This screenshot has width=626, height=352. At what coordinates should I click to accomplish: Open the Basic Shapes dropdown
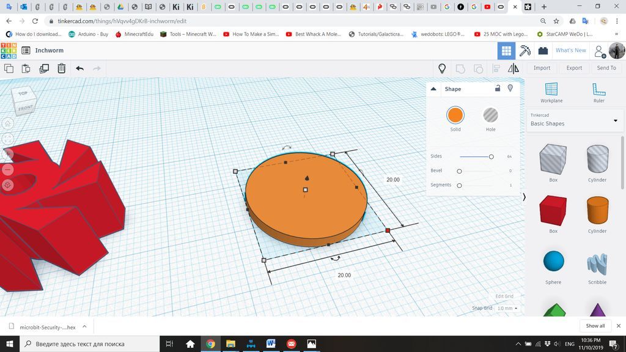tap(575, 121)
